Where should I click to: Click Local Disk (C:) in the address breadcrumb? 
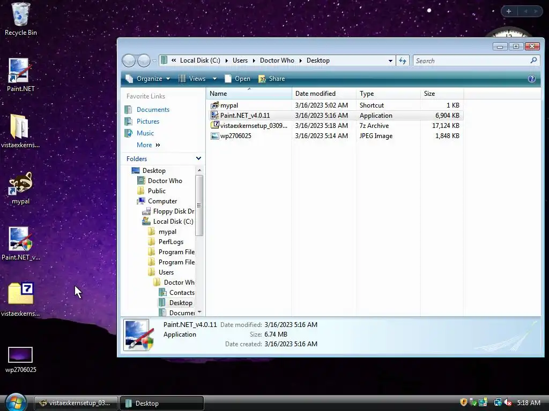pos(200,60)
